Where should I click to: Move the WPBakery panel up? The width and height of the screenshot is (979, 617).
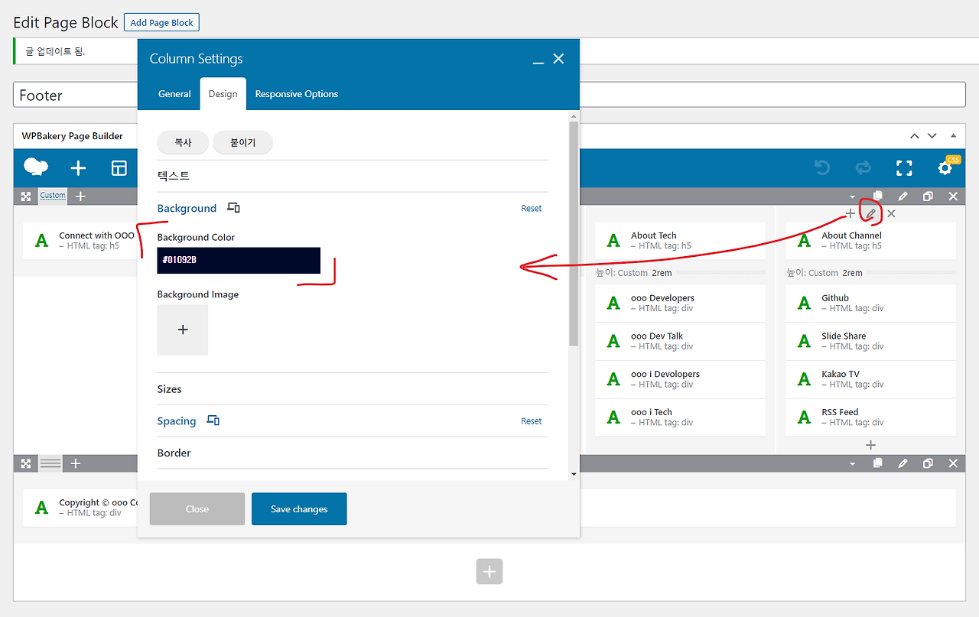point(914,136)
